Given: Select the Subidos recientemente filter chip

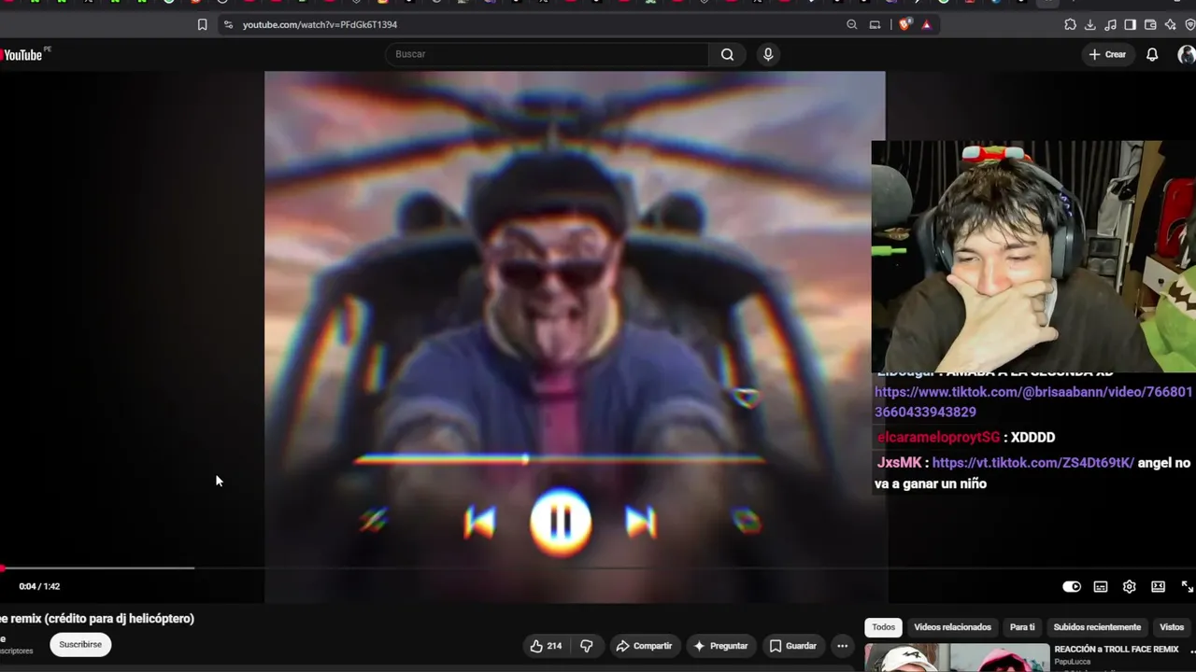Looking at the screenshot, I should 1097,627.
